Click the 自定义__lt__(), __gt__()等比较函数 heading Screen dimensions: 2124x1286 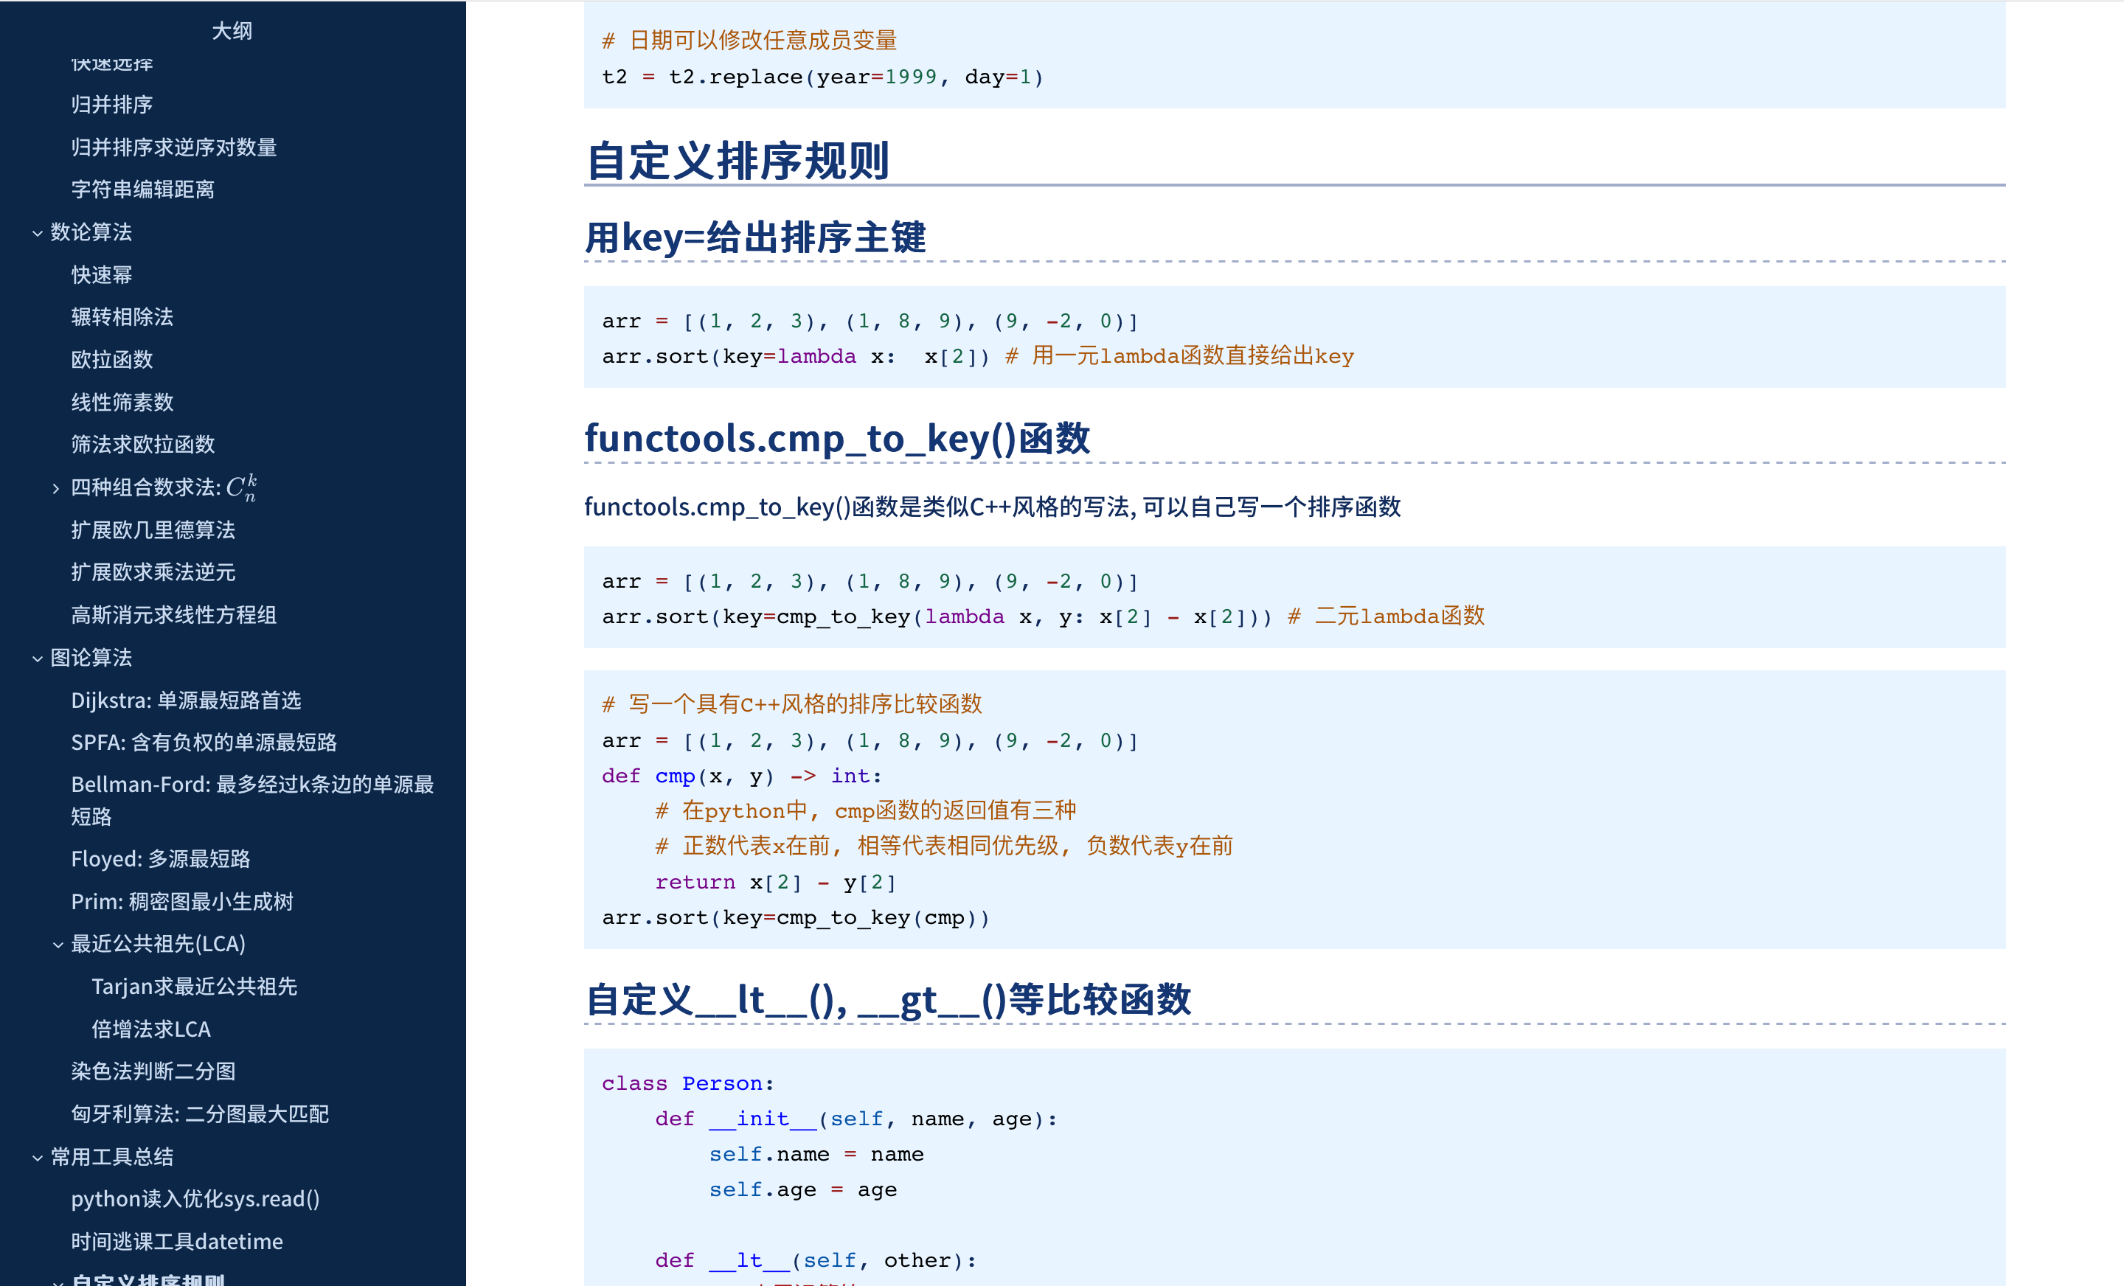pos(889,1000)
